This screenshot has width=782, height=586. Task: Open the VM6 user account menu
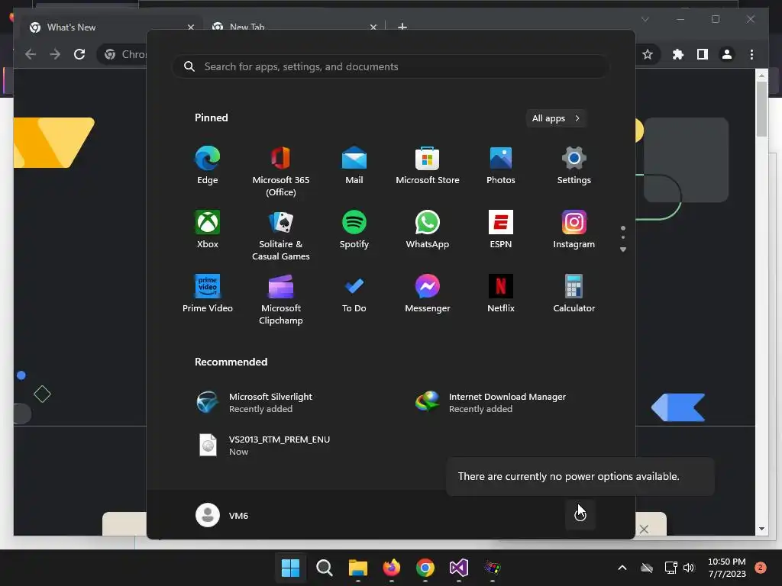coord(222,515)
